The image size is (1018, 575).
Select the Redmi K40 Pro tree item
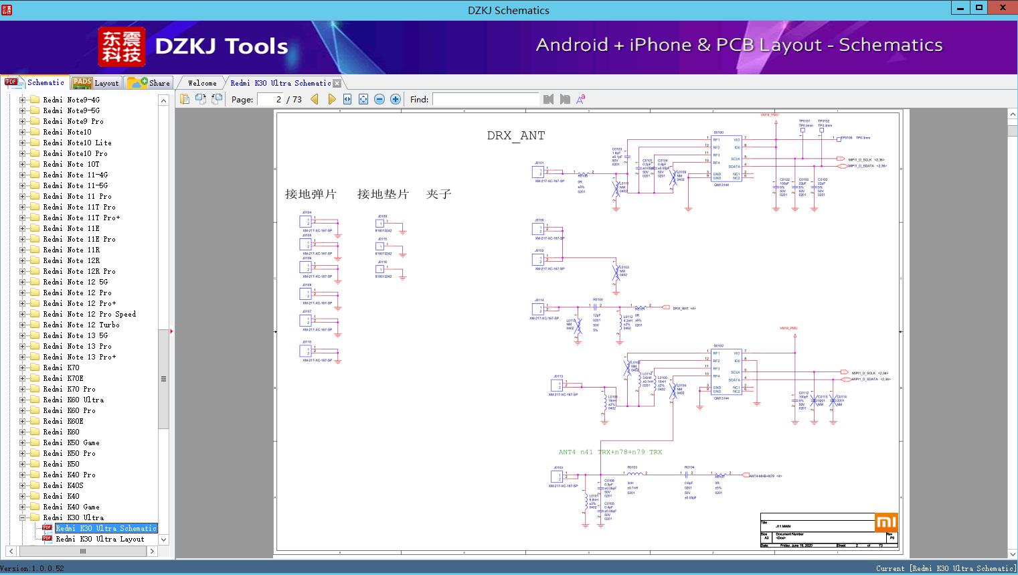point(69,475)
